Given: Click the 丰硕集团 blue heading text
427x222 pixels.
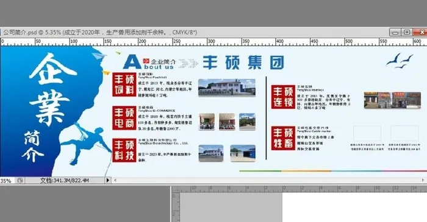Looking at the screenshot, I should coord(243,63).
